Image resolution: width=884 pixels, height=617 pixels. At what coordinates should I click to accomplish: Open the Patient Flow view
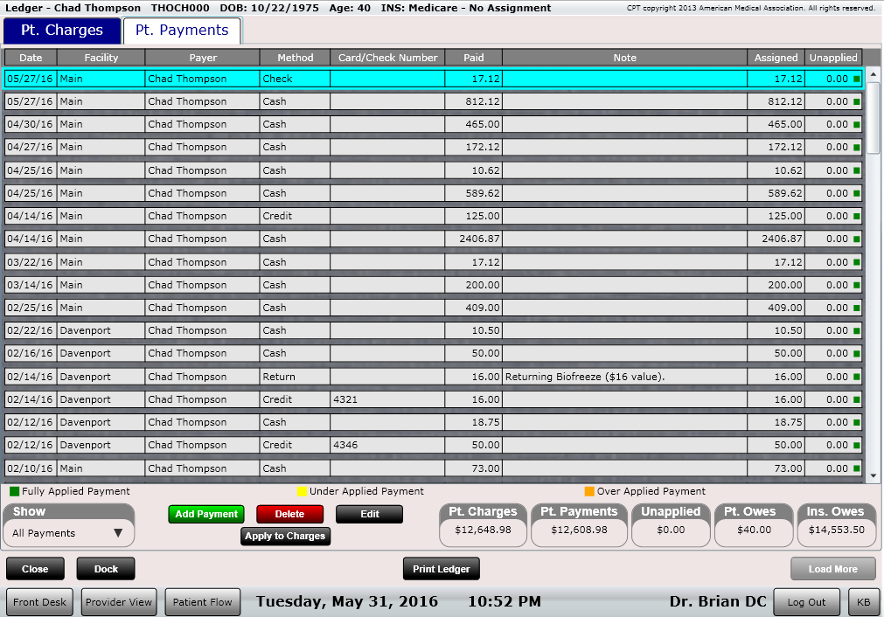point(202,601)
